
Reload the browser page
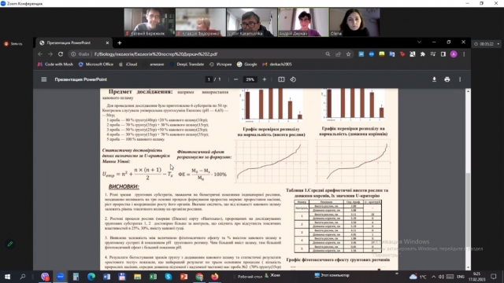(61, 54)
